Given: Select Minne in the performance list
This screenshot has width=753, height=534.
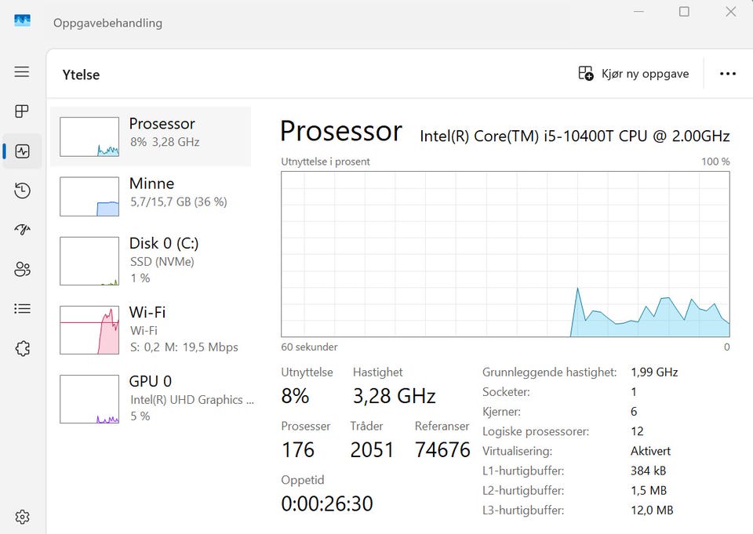Looking at the screenshot, I should 151,196.
